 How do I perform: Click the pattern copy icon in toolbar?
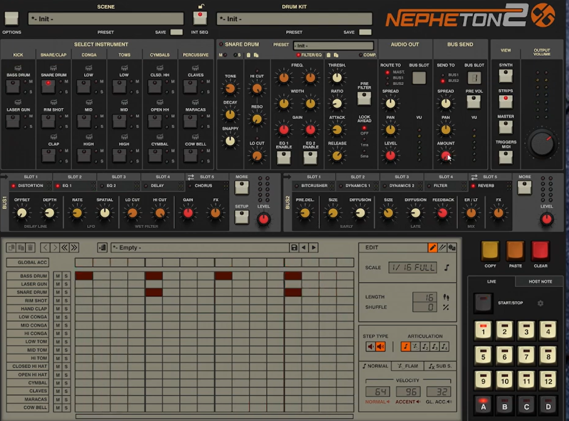pos(11,248)
